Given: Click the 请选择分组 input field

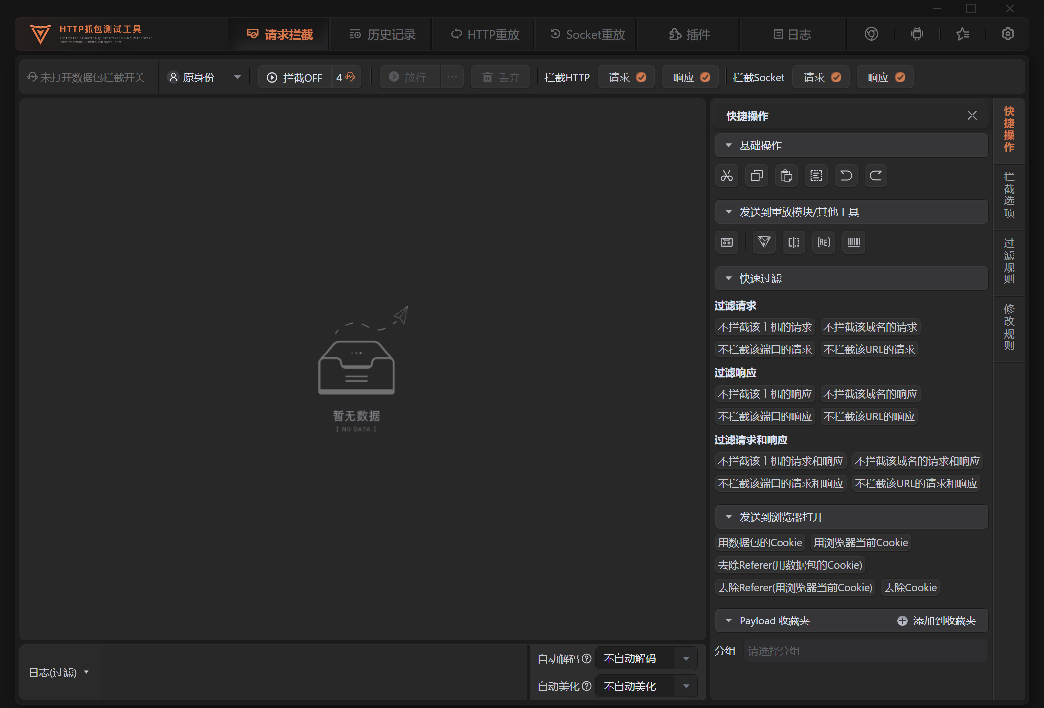Looking at the screenshot, I should click(865, 651).
